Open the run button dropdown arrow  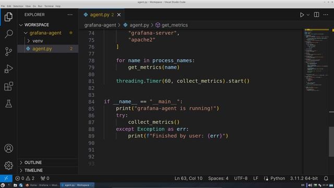(308, 15)
